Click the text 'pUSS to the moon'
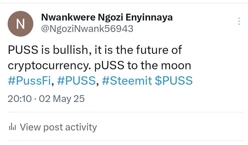The height and width of the screenshot is (145, 248). click(143, 66)
